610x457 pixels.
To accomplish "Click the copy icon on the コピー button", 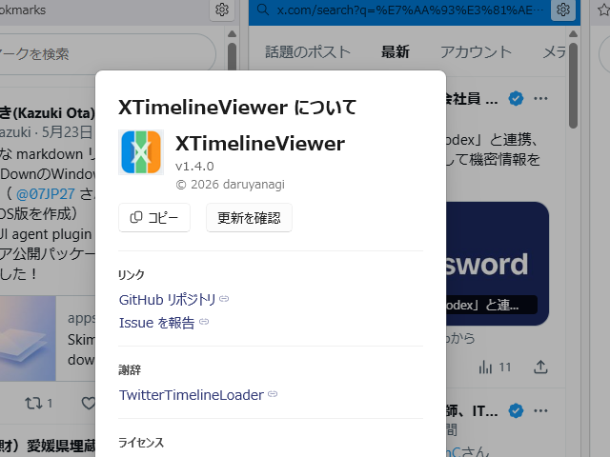I will pyautogui.click(x=135, y=218).
